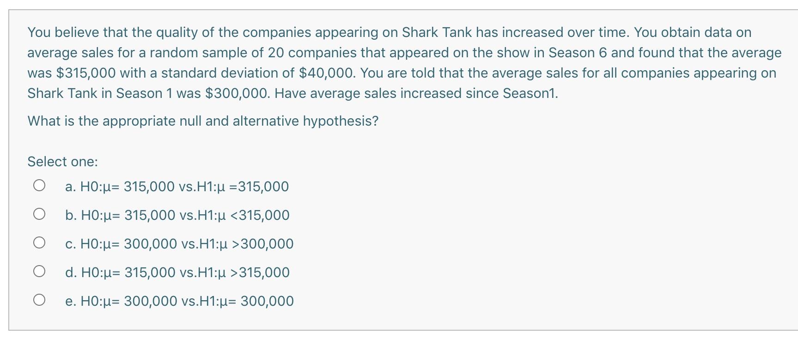Click the letter 'a.' option prefix
The width and height of the screenshot is (798, 339).
[71, 187]
